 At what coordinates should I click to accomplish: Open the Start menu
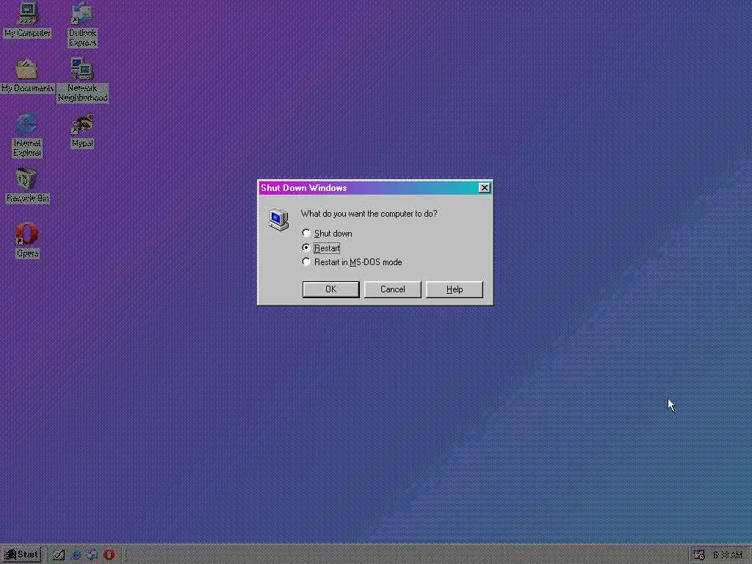pyautogui.click(x=21, y=555)
